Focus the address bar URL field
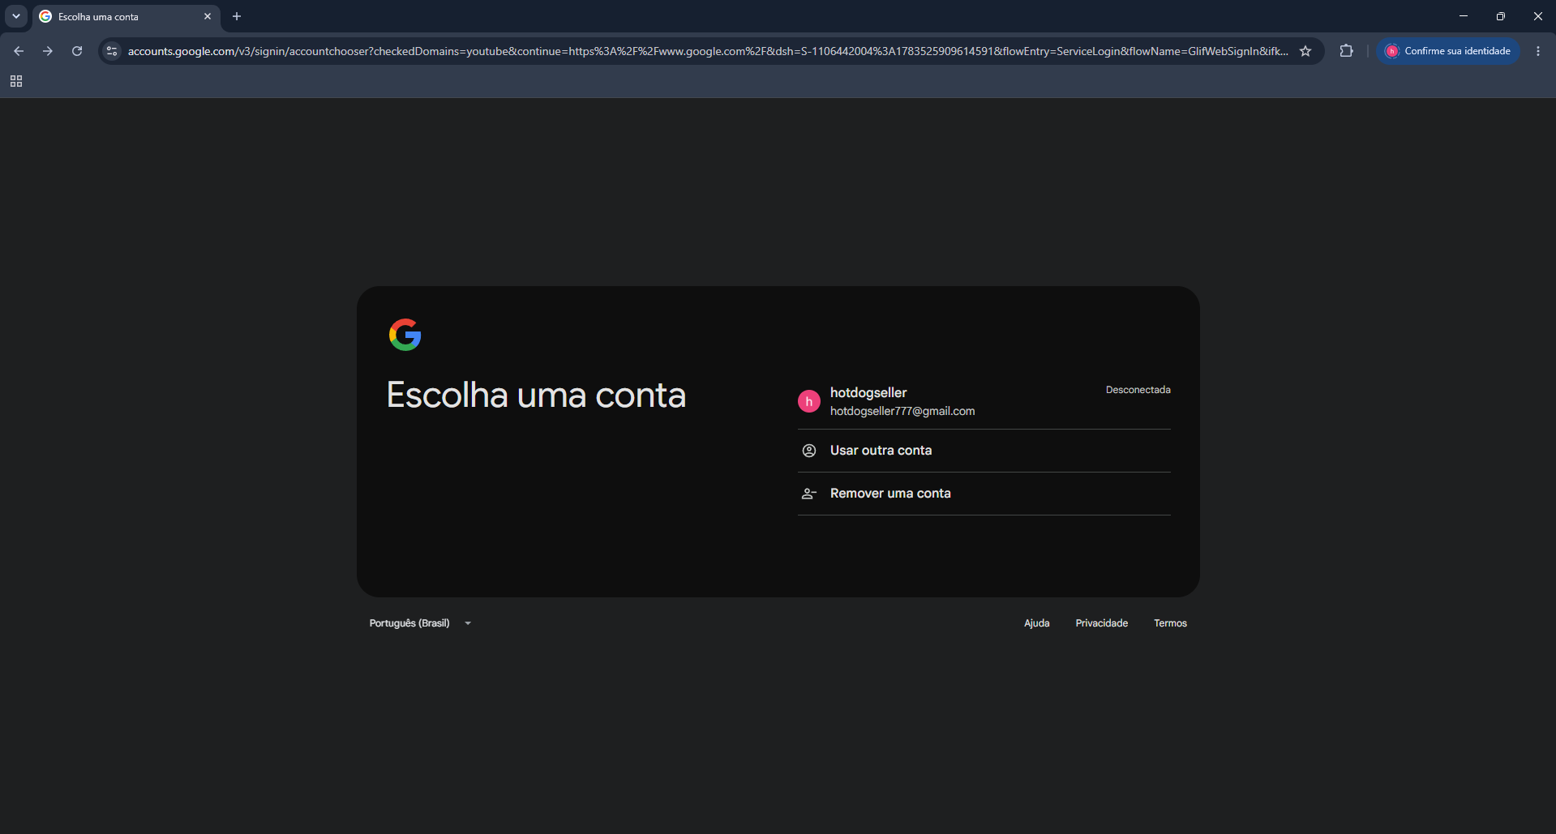Viewport: 1556px width, 834px height. 707,51
